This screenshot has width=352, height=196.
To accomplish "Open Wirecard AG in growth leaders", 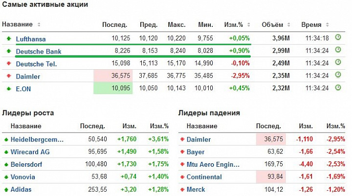I will click(30, 152).
